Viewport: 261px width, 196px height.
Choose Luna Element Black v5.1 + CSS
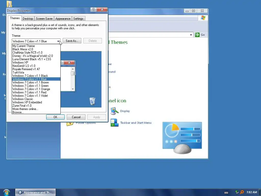pos(36,59)
